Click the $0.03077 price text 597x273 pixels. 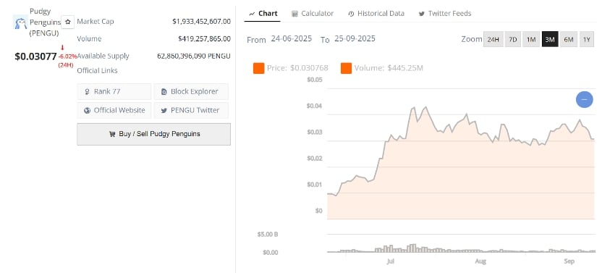(35, 56)
